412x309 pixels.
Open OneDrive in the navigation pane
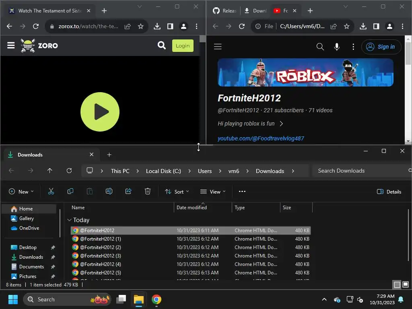coord(29,228)
